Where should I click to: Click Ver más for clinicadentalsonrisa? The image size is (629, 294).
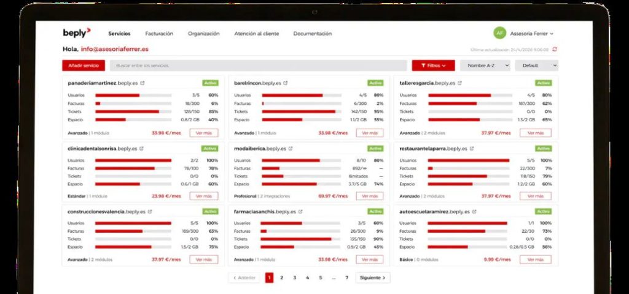[204, 197]
